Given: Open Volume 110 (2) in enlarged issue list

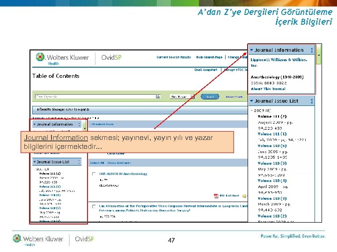Looking at the screenshot, I should [x=272, y=216].
